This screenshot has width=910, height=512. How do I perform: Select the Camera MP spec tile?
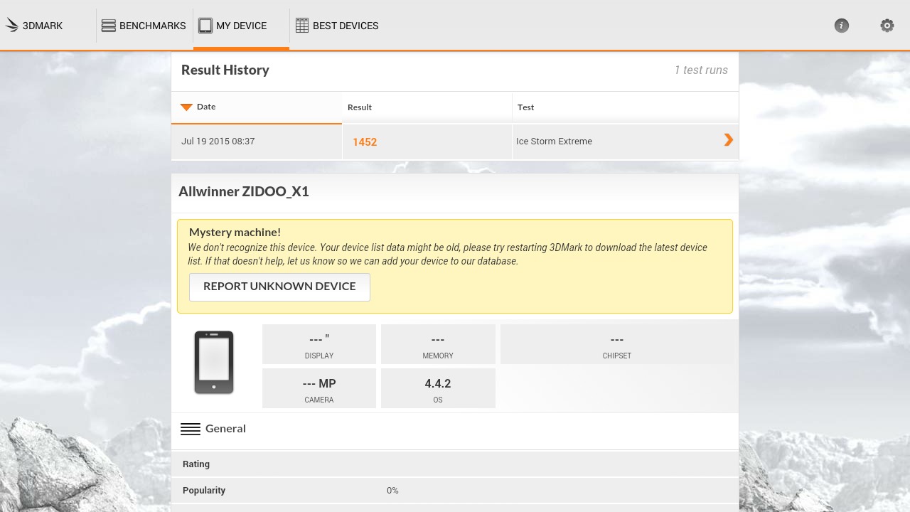tap(319, 388)
